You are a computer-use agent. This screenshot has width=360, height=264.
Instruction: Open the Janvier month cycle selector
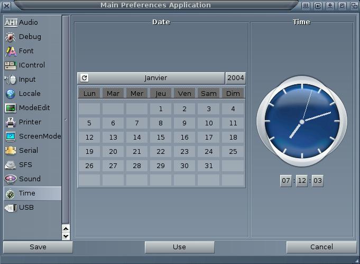(151, 78)
